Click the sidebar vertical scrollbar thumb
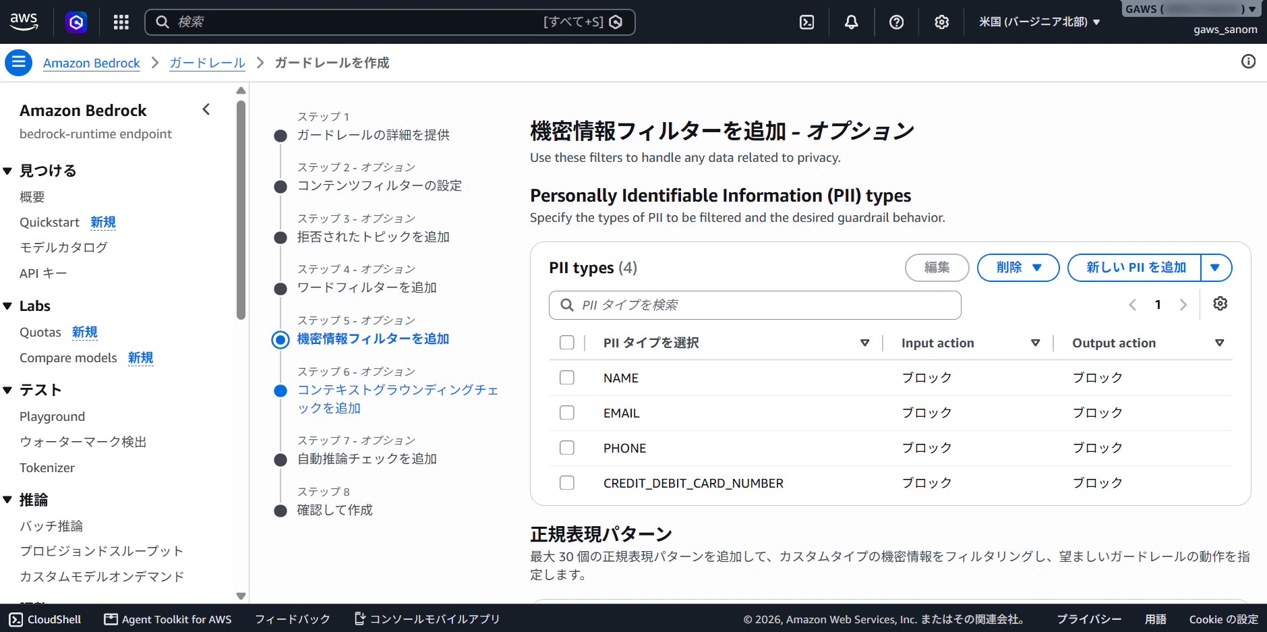Image resolution: width=1267 pixels, height=632 pixels. click(x=241, y=210)
